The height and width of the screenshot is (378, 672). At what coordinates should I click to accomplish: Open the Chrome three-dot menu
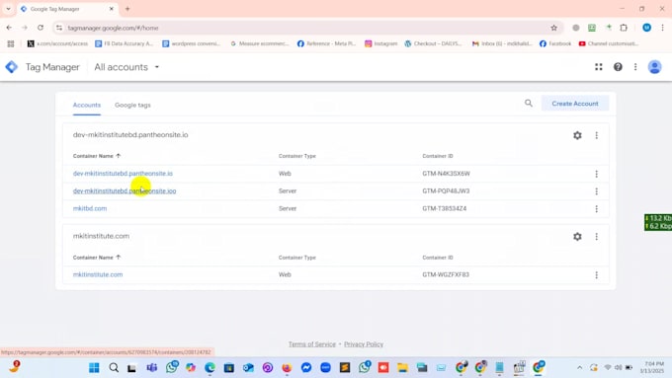(662, 28)
